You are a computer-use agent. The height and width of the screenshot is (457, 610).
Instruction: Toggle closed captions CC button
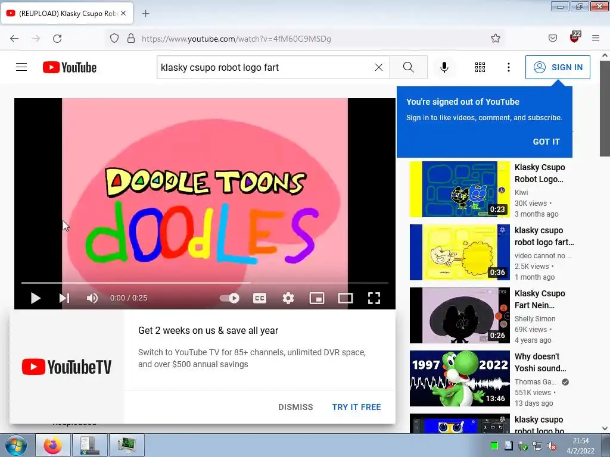pyautogui.click(x=260, y=298)
